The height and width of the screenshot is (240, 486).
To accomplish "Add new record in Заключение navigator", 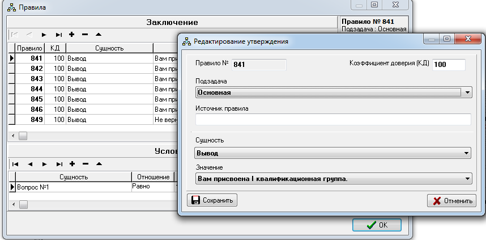I will pyautogui.click(x=71, y=35).
